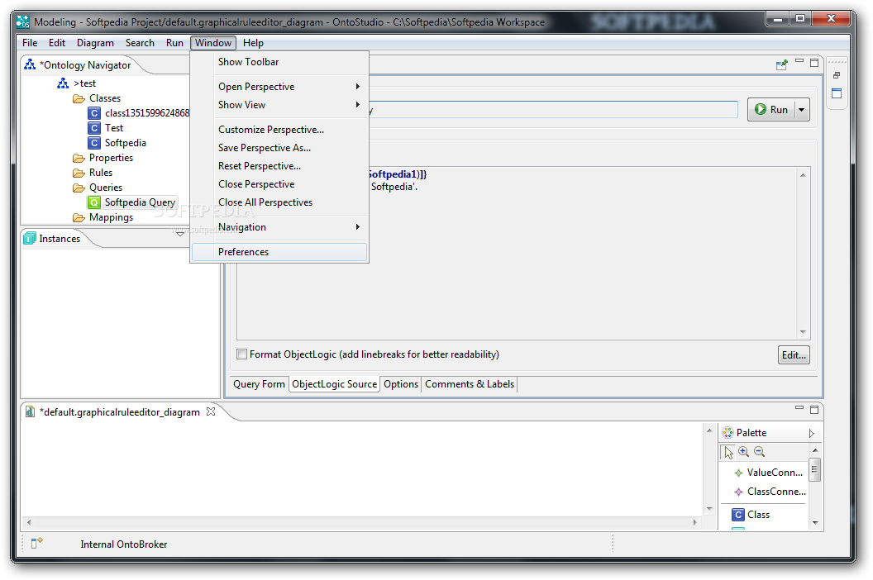Click the Softpedia class icon
This screenshot has width=873, height=580.
click(94, 143)
